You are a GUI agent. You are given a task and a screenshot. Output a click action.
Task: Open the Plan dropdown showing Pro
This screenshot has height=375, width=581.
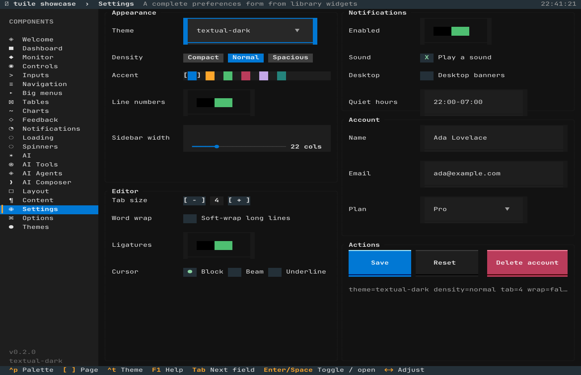point(474,209)
